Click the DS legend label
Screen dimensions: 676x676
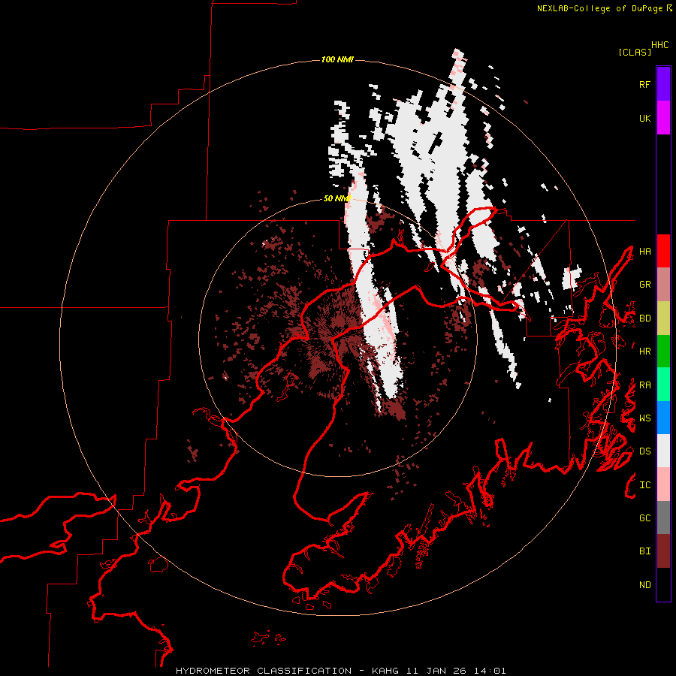pos(644,451)
